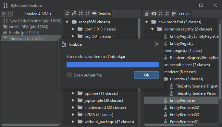Select the EntityRenderer$1 class row

tap(184, 121)
